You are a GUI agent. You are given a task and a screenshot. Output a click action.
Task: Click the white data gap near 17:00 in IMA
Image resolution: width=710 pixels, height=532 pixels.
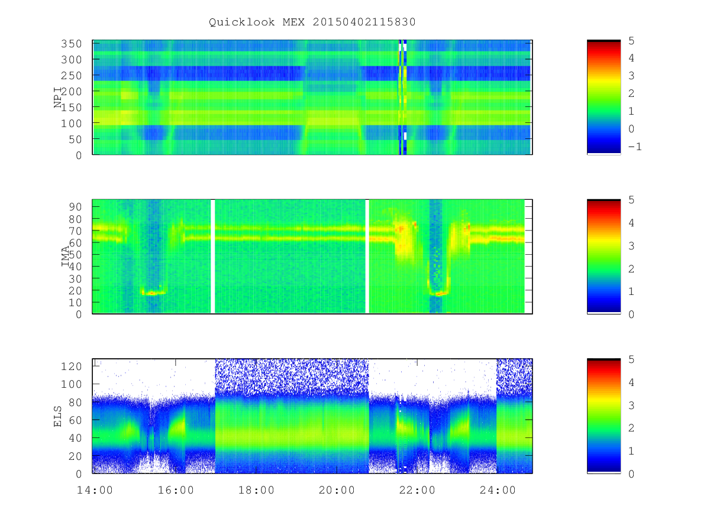click(x=212, y=257)
